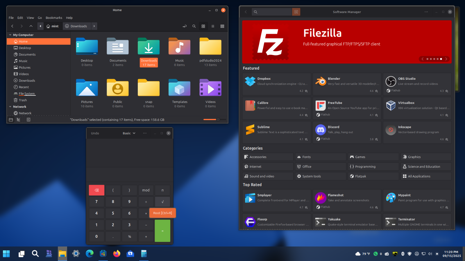Collapse the My Computer tree section

[x=10, y=35]
